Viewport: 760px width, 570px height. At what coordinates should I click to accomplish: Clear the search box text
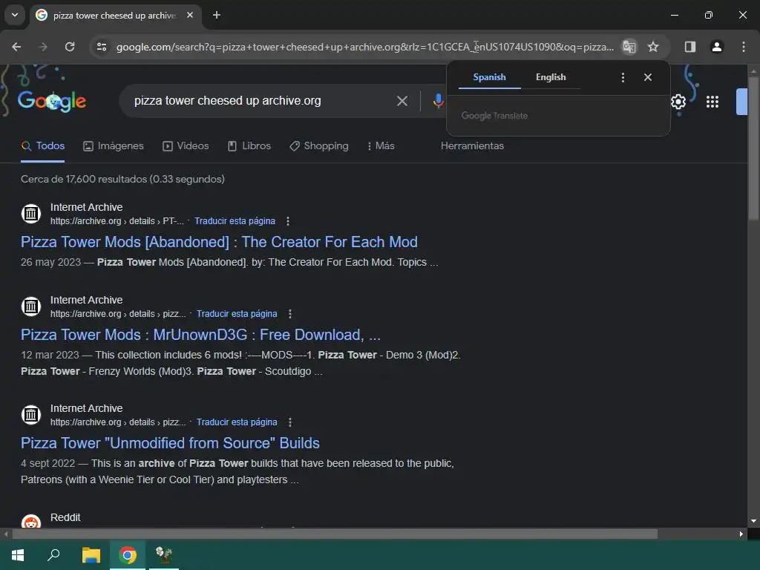point(402,101)
